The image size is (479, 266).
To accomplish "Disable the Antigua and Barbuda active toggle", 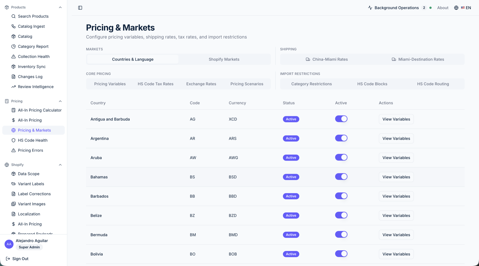I will [x=341, y=119].
